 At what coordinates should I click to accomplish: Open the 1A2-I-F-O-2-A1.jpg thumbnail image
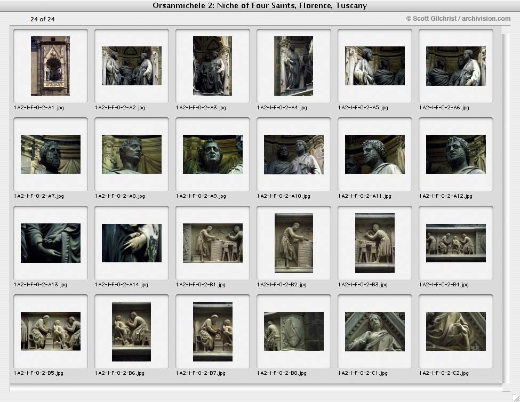pos(51,66)
